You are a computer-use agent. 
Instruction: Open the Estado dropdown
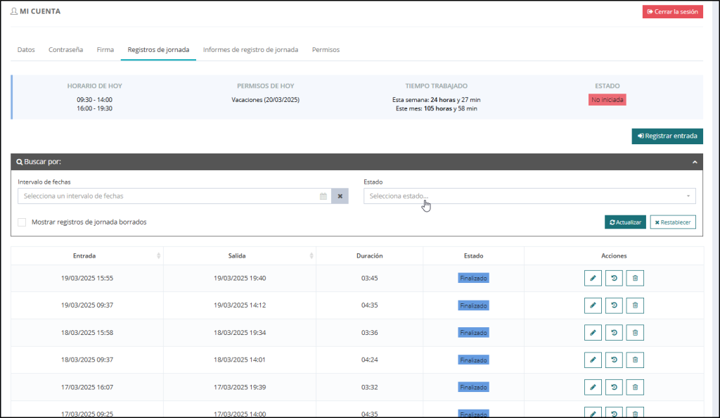point(529,196)
